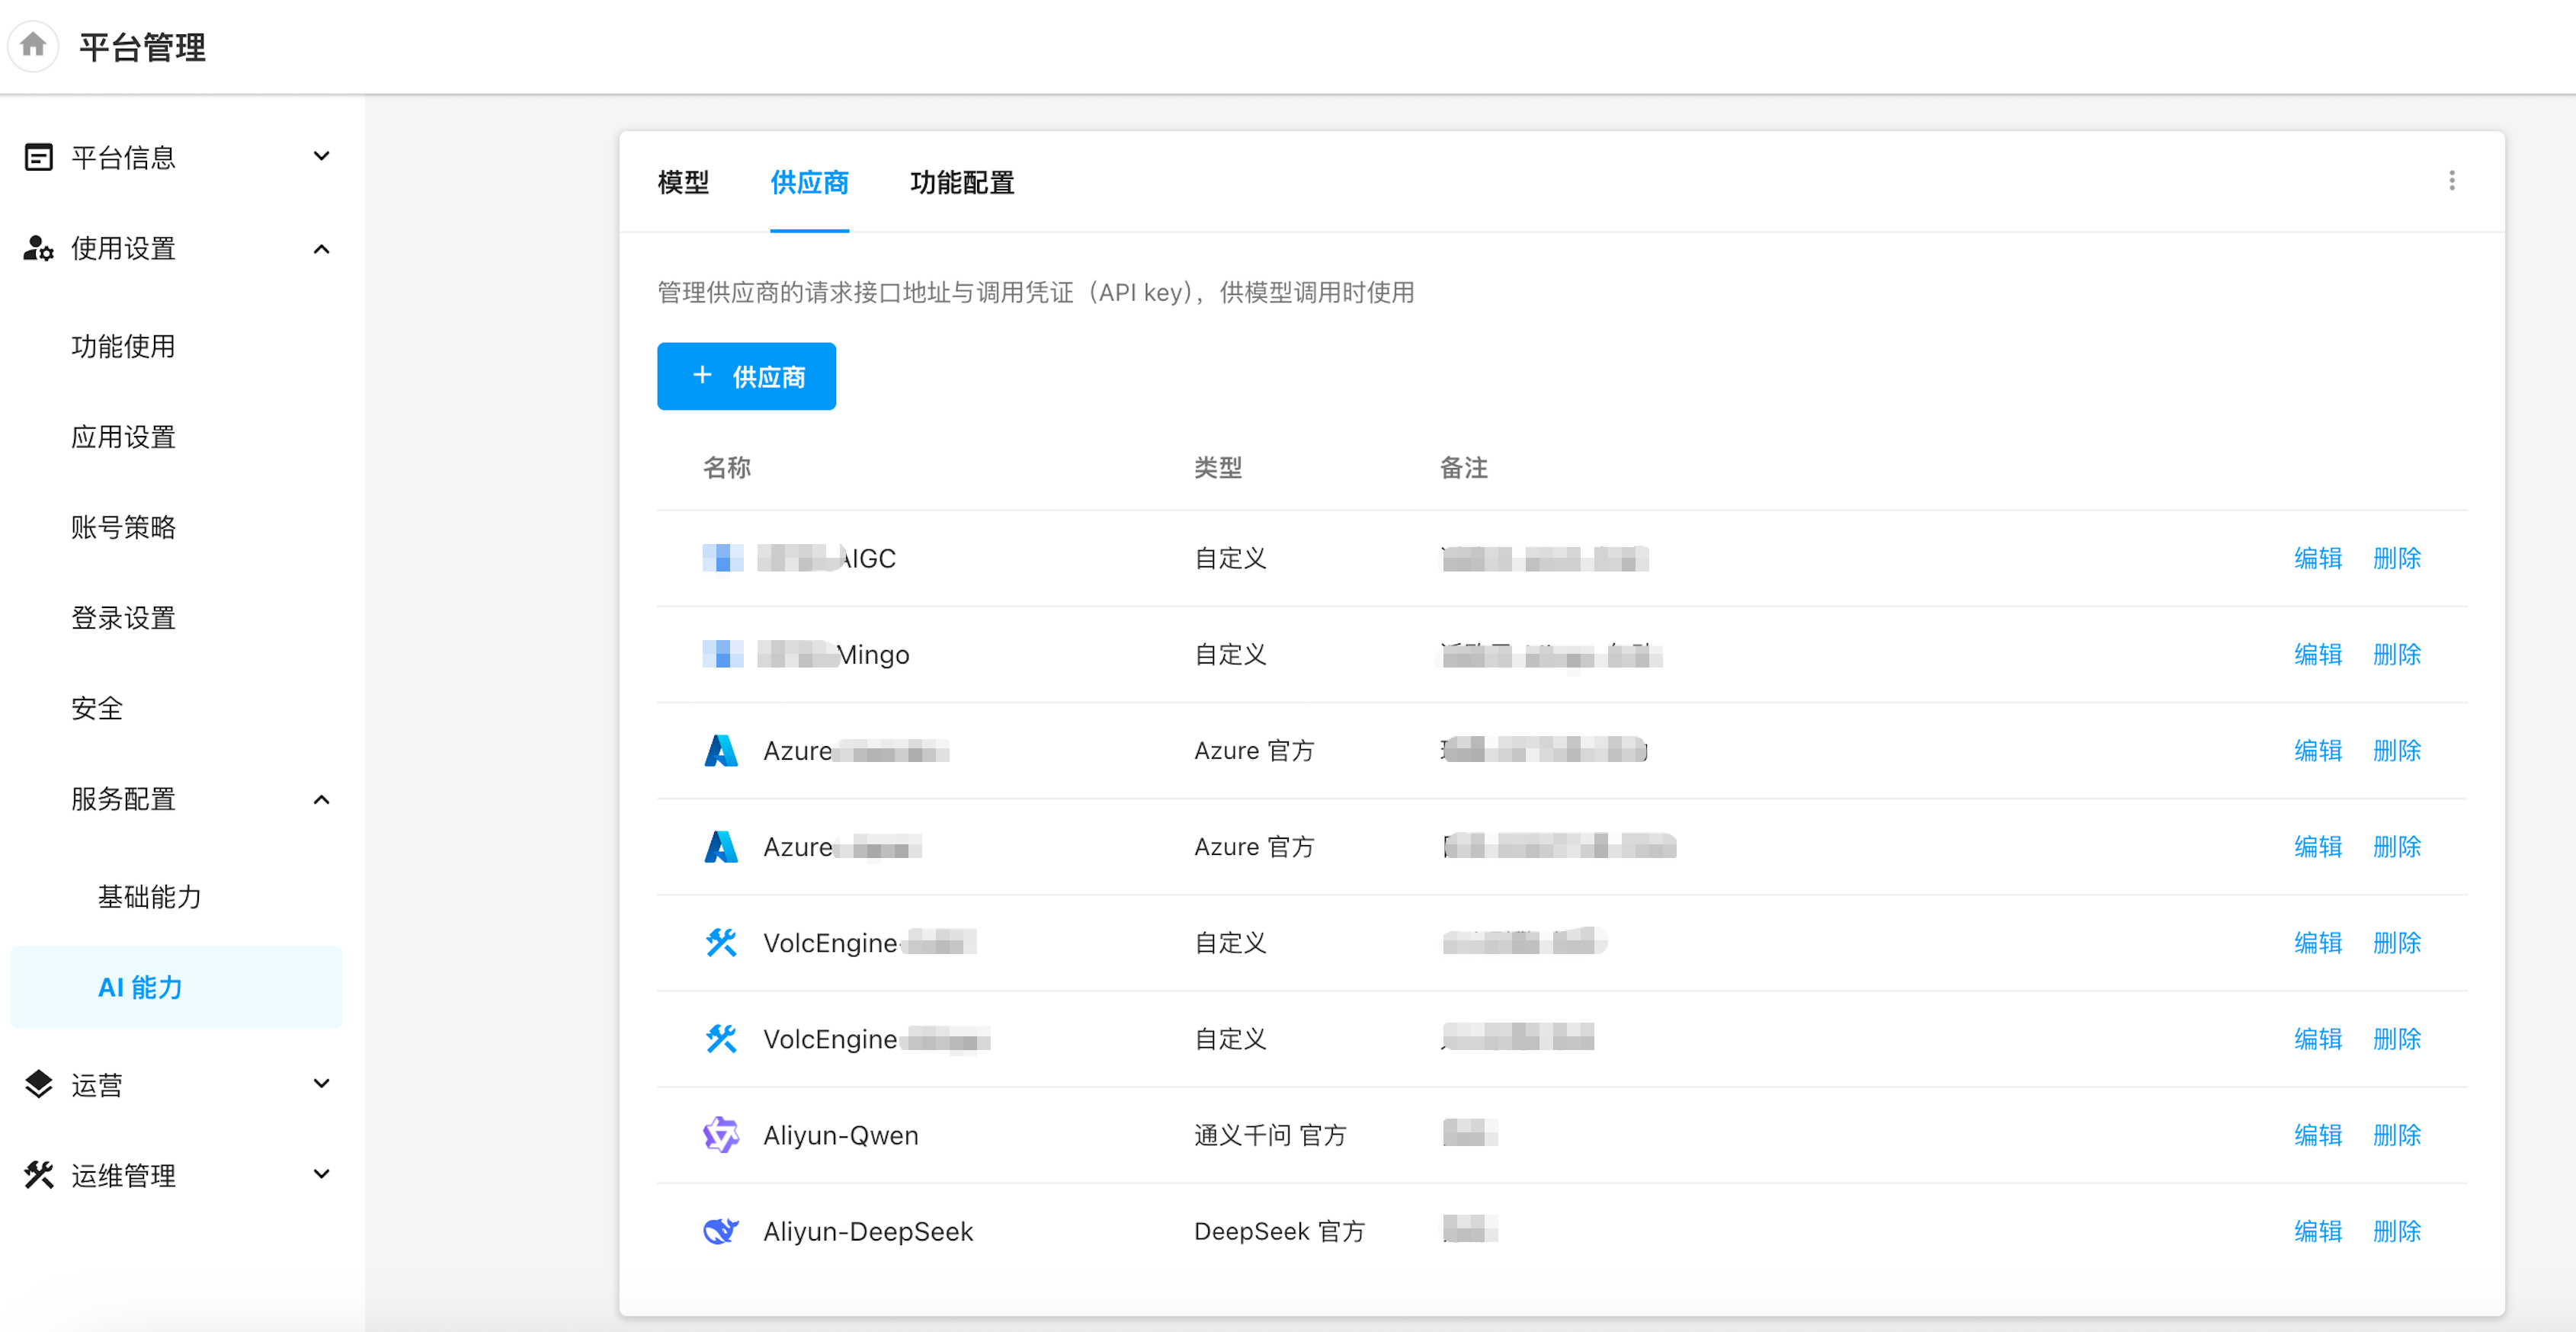Click the Aliyun-Qwen provider icon
The height and width of the screenshot is (1332, 2576).
(x=720, y=1135)
